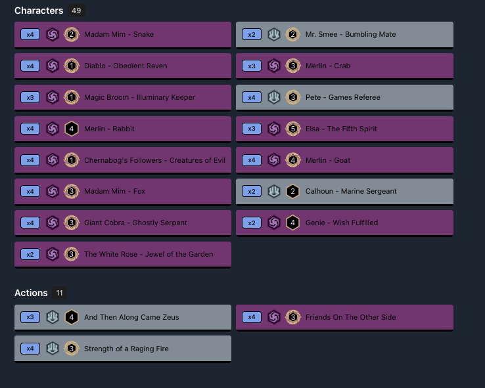Click Steel ink icon on Calhoun - Marine Sergeant

pyautogui.click(x=274, y=191)
